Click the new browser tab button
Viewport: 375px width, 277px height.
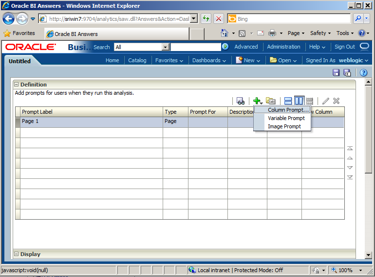[x=197, y=34]
